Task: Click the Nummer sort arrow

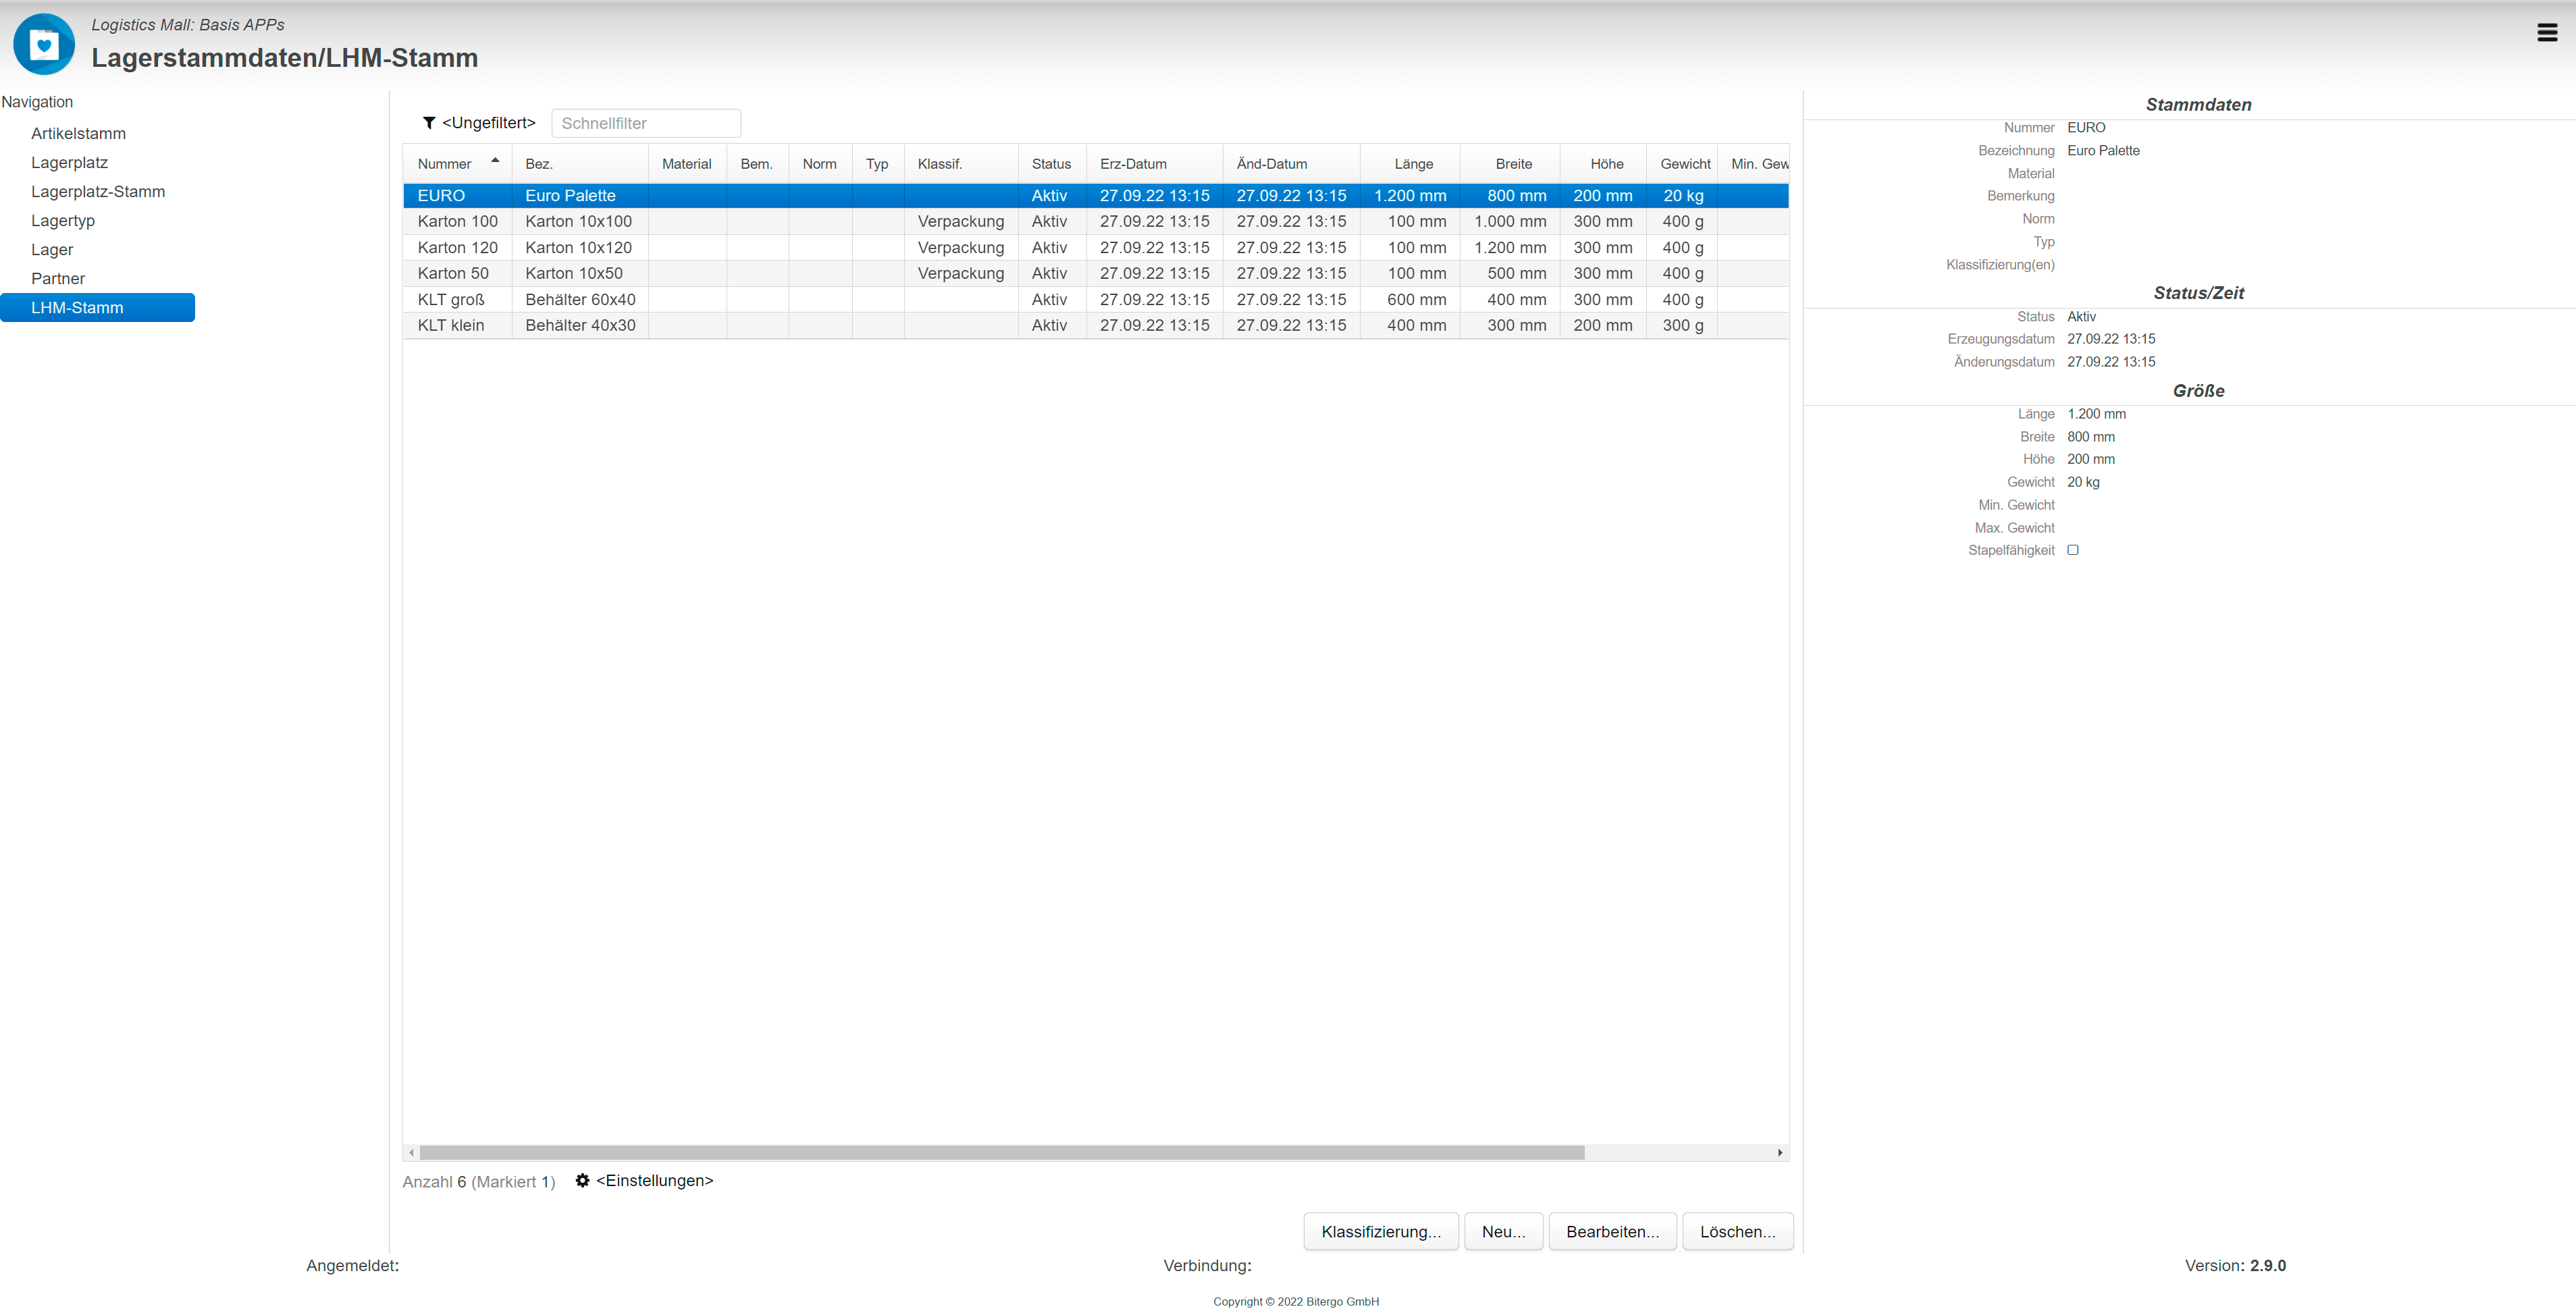Action: coord(495,161)
